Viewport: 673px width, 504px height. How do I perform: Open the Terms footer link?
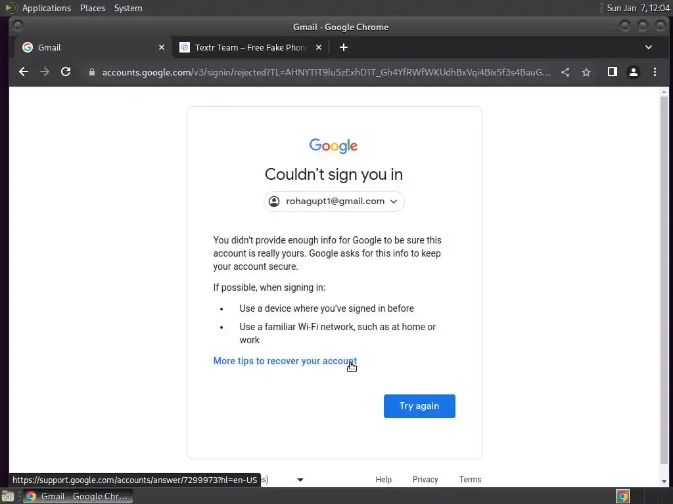(x=470, y=480)
